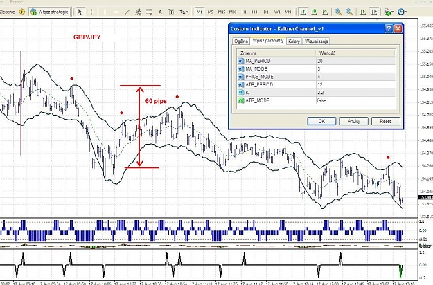Select the horizontal line drawing tool
This screenshot has width=433, height=285.
pos(116,12)
